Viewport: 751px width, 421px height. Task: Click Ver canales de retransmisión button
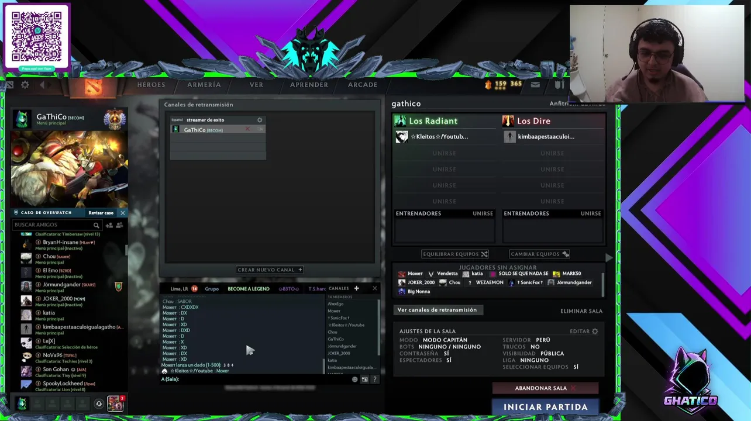coord(437,310)
